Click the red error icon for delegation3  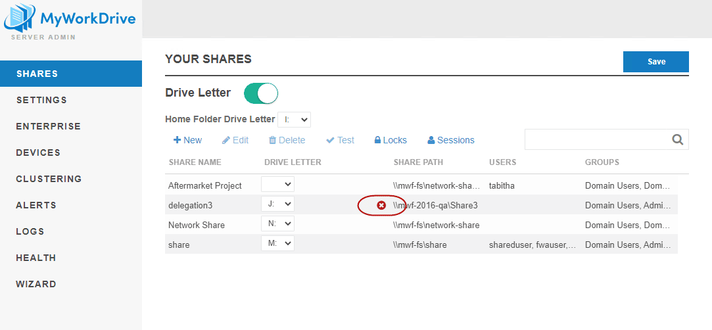[381, 206]
